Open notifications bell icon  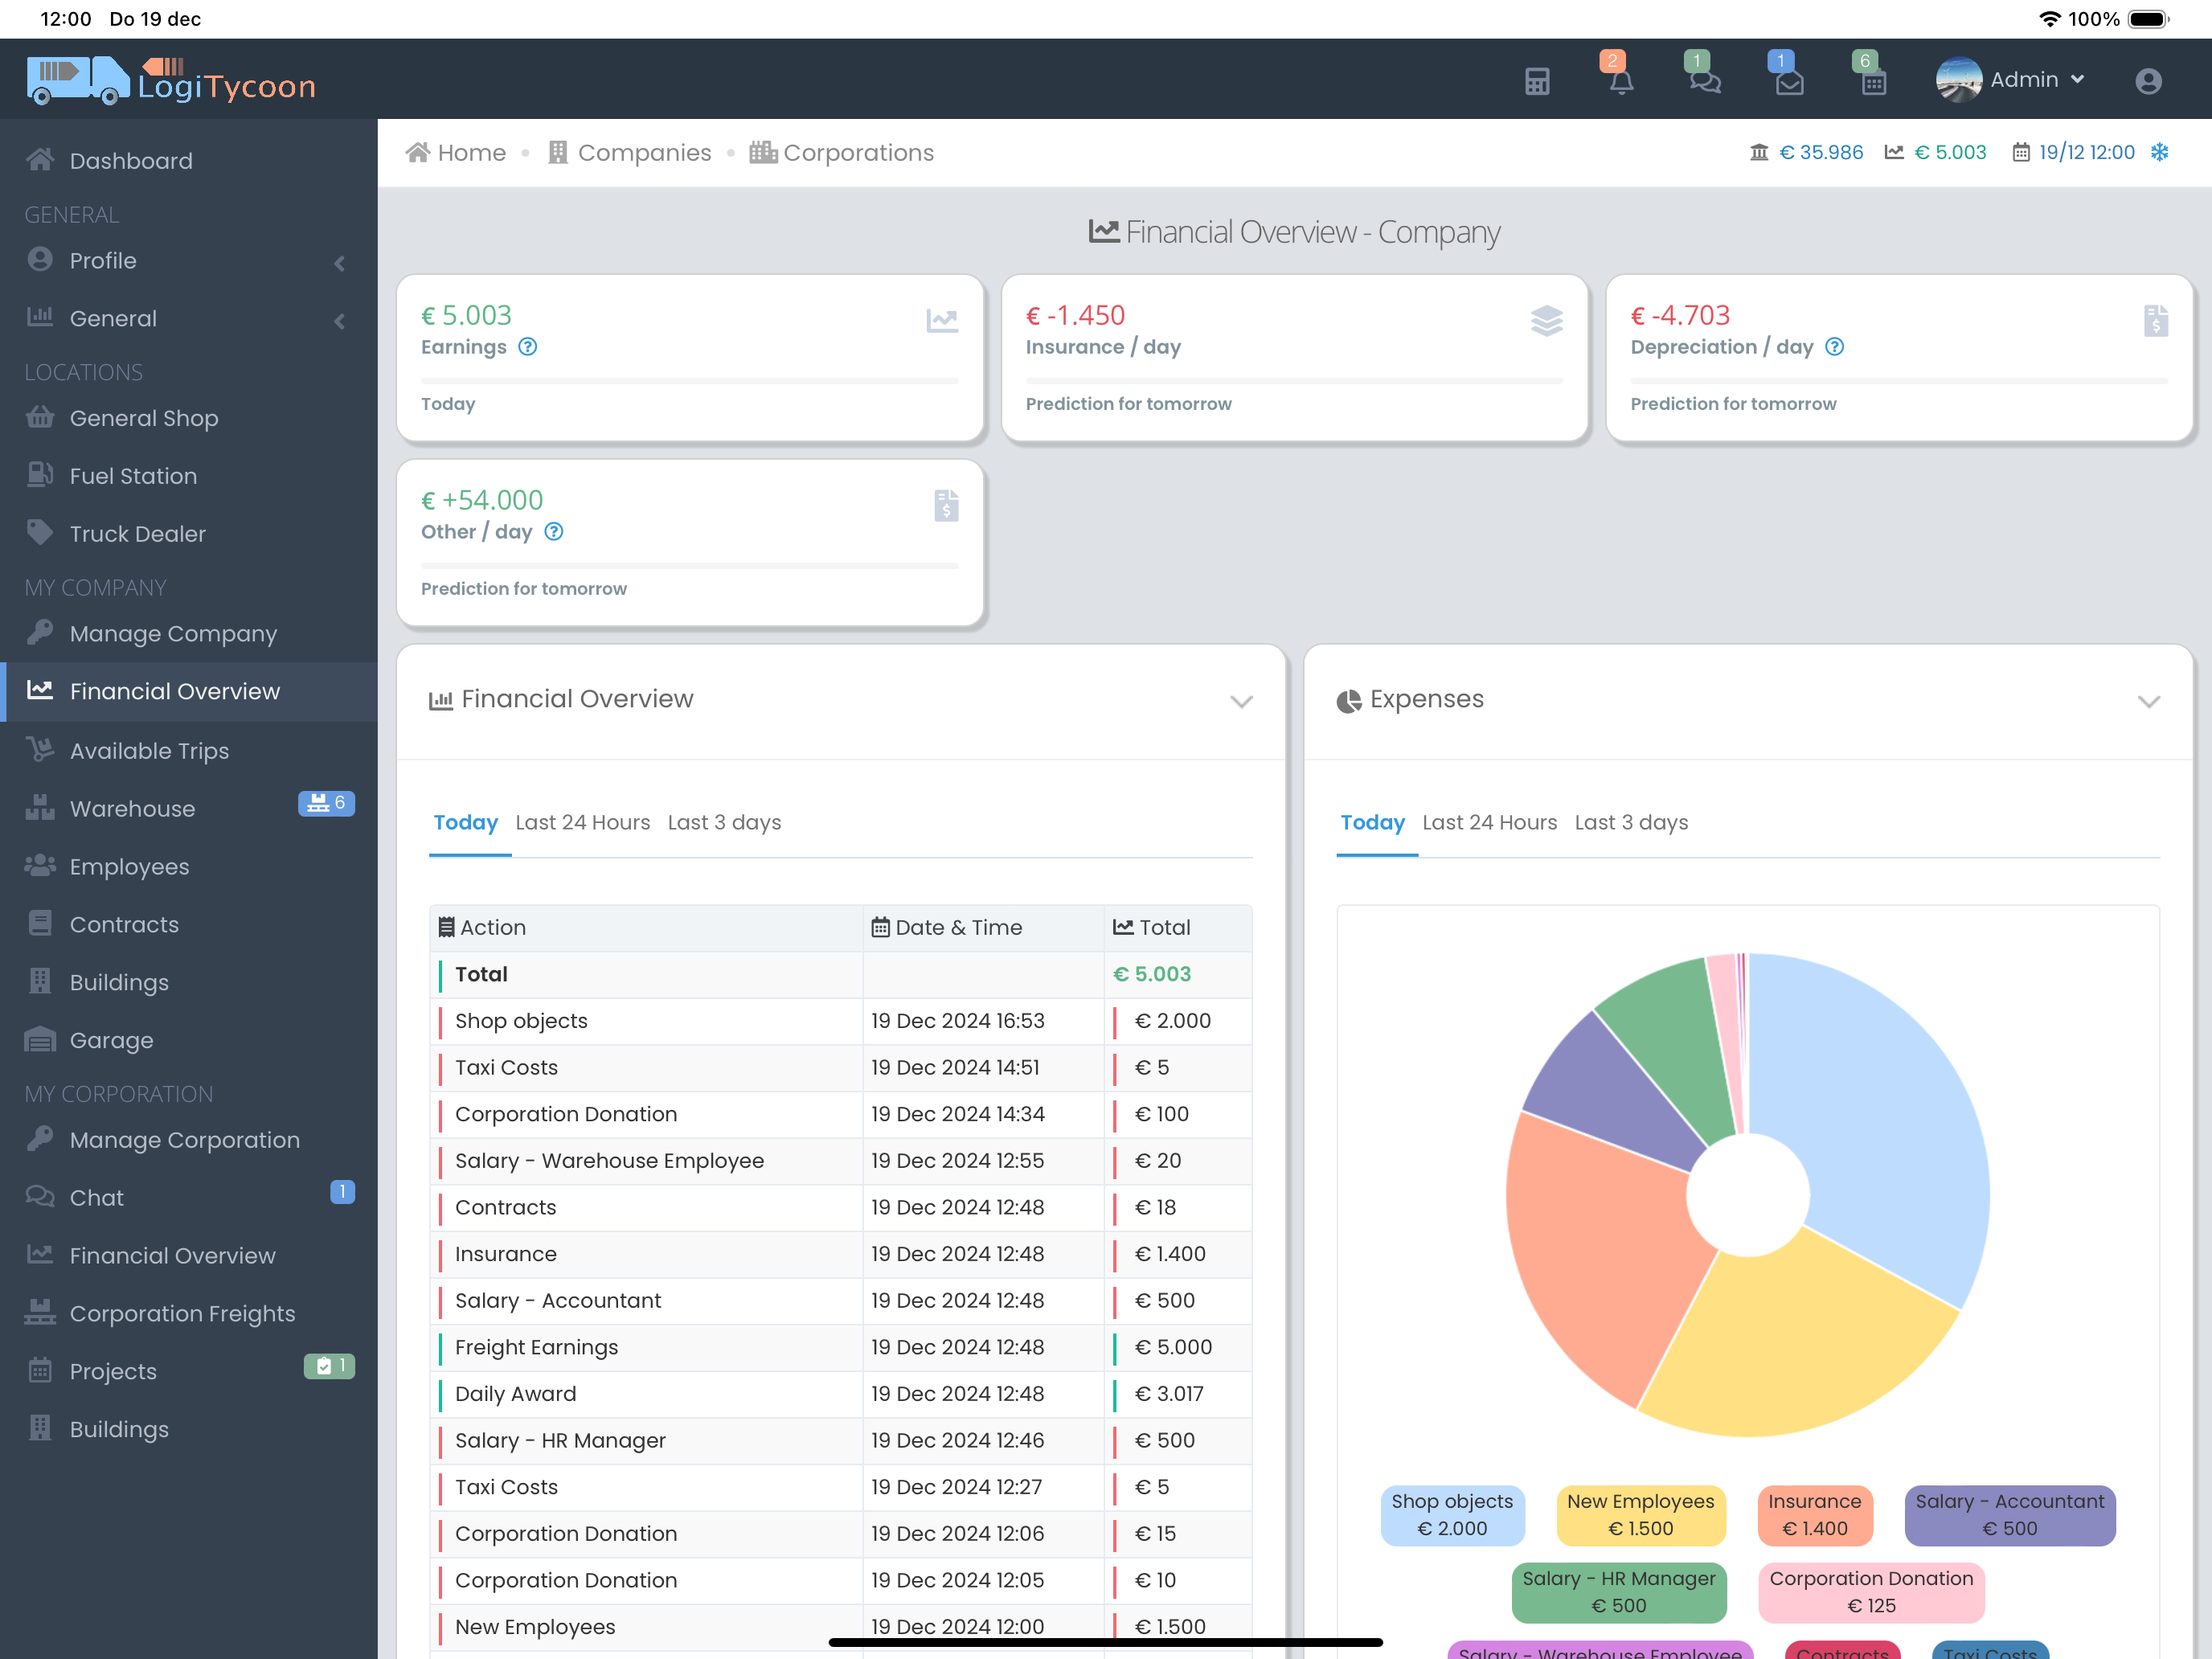click(1621, 81)
